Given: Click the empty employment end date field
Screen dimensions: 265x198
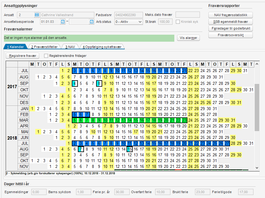Looking at the screenshot, I should 79,22.
